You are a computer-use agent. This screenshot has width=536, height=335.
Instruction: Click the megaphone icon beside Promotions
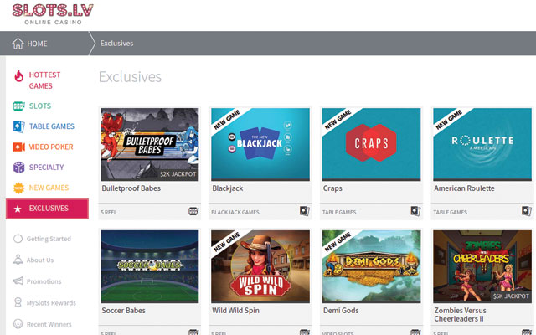[18, 281]
